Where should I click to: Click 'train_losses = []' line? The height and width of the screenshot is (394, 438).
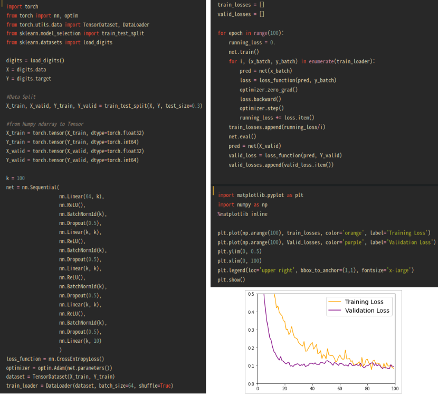241,5
